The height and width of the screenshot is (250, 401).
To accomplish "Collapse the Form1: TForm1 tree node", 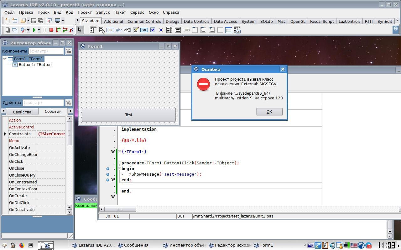I will (5, 59).
